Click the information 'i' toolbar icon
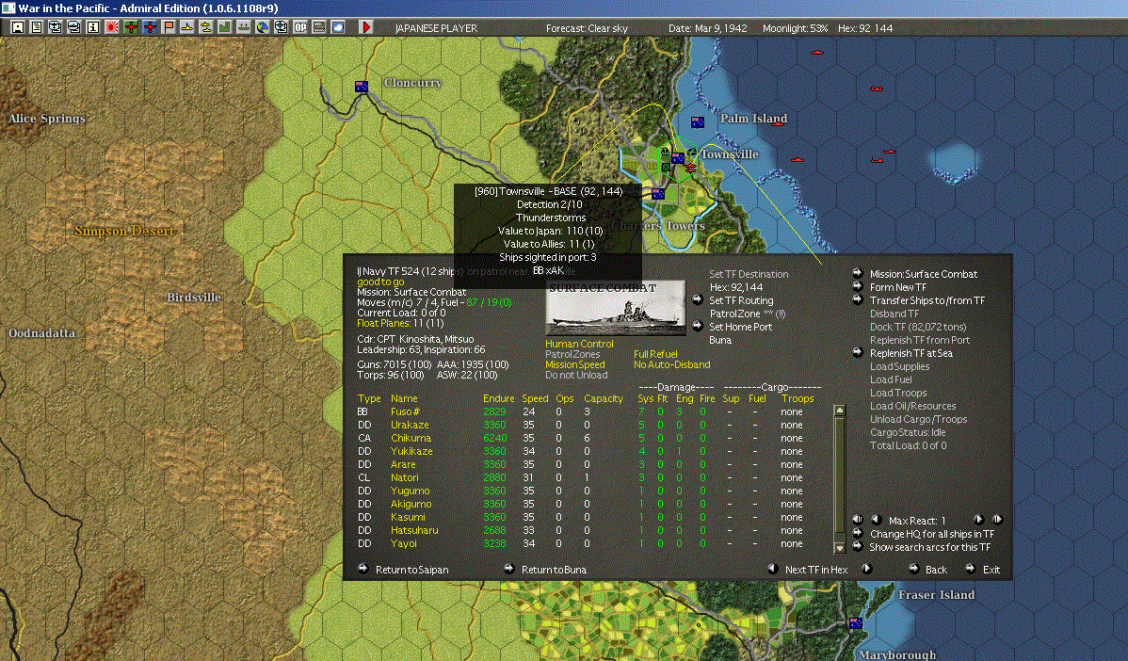 pos(93,27)
